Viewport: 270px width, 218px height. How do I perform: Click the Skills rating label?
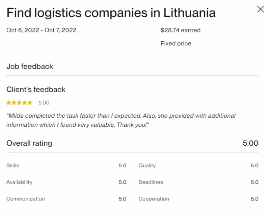(x=13, y=166)
